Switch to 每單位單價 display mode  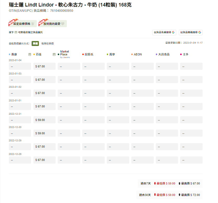48,44
